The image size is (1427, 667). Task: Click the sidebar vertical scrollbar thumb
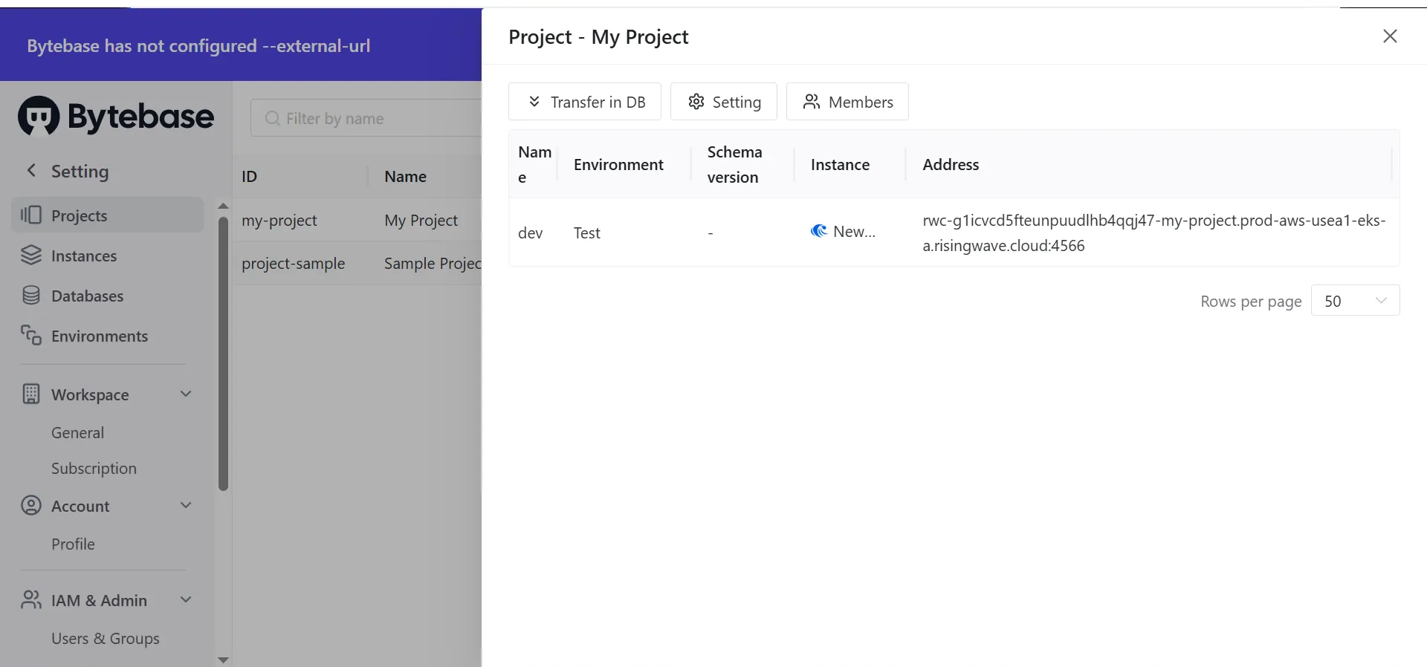(x=223, y=354)
